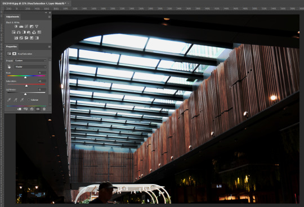304x207 pixels.
Task: Open the Preset dropdown showing Custom
Action: [x=30, y=61]
